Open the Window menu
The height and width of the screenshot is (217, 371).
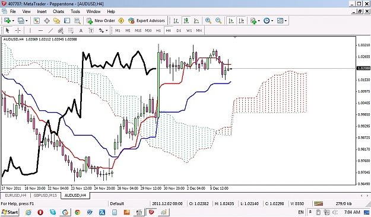[x=93, y=11]
